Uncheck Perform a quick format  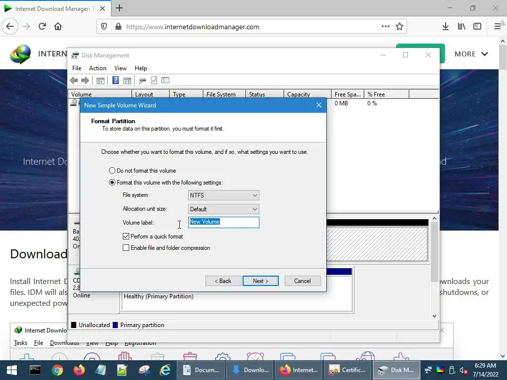(126, 237)
